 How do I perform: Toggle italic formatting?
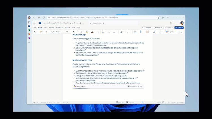(x=77, y=32)
